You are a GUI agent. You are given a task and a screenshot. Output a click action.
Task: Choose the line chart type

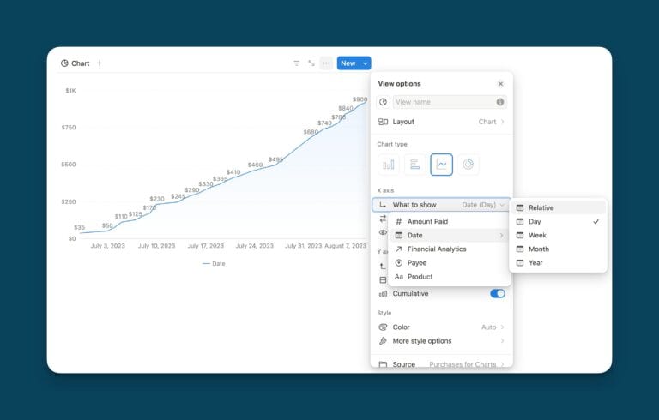(442, 165)
